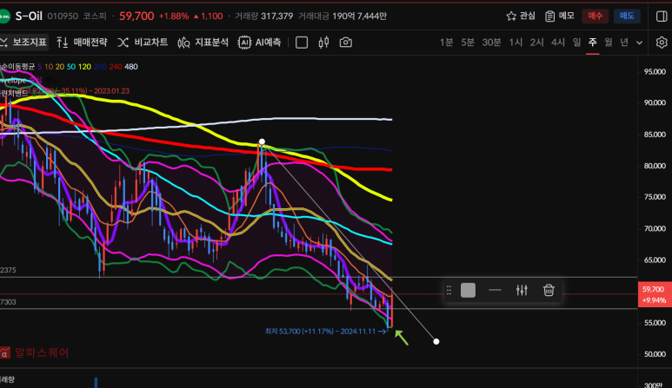
Task: Open the 보조지표 indicators menu
Action: pyautogui.click(x=23, y=43)
